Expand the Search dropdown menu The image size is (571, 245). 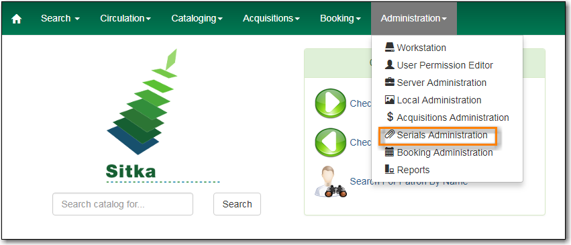click(x=60, y=18)
